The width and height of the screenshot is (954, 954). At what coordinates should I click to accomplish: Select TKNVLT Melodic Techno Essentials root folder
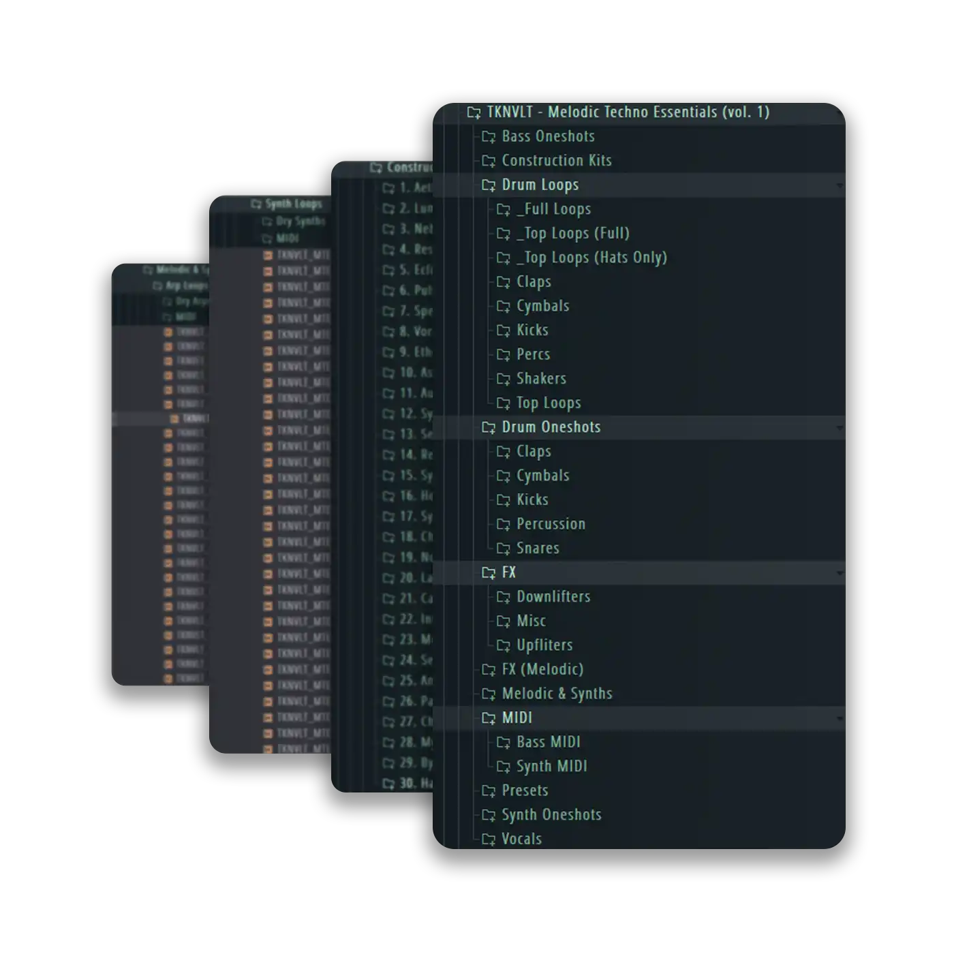627,112
